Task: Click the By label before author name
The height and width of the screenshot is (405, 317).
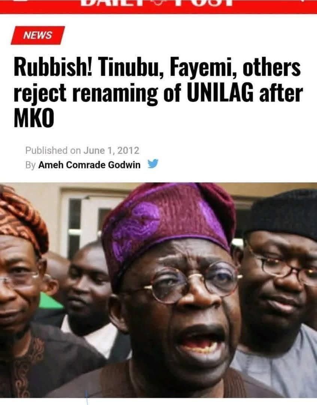Action: point(30,165)
